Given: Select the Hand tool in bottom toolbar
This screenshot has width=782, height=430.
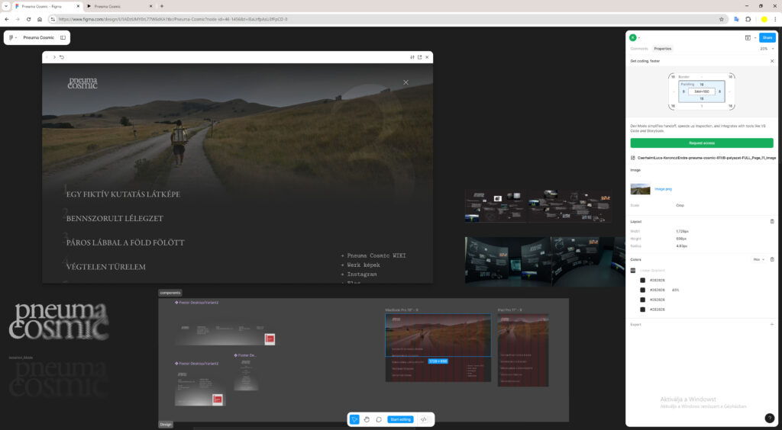Looking at the screenshot, I should coord(367,419).
